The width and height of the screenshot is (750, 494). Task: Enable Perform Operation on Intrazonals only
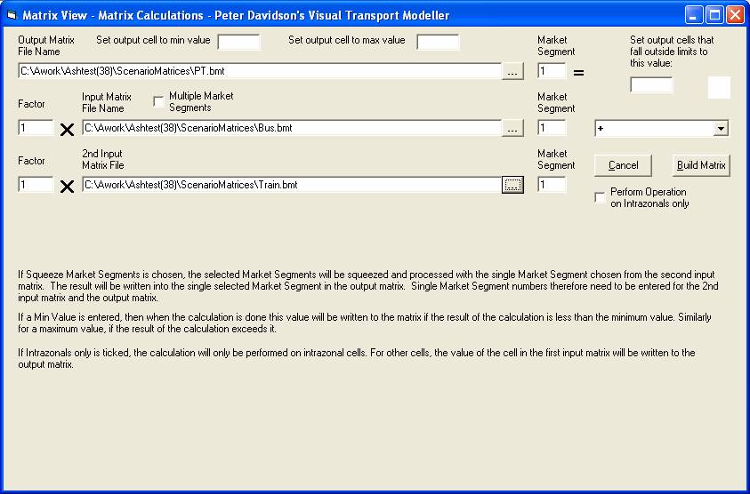[600, 197]
